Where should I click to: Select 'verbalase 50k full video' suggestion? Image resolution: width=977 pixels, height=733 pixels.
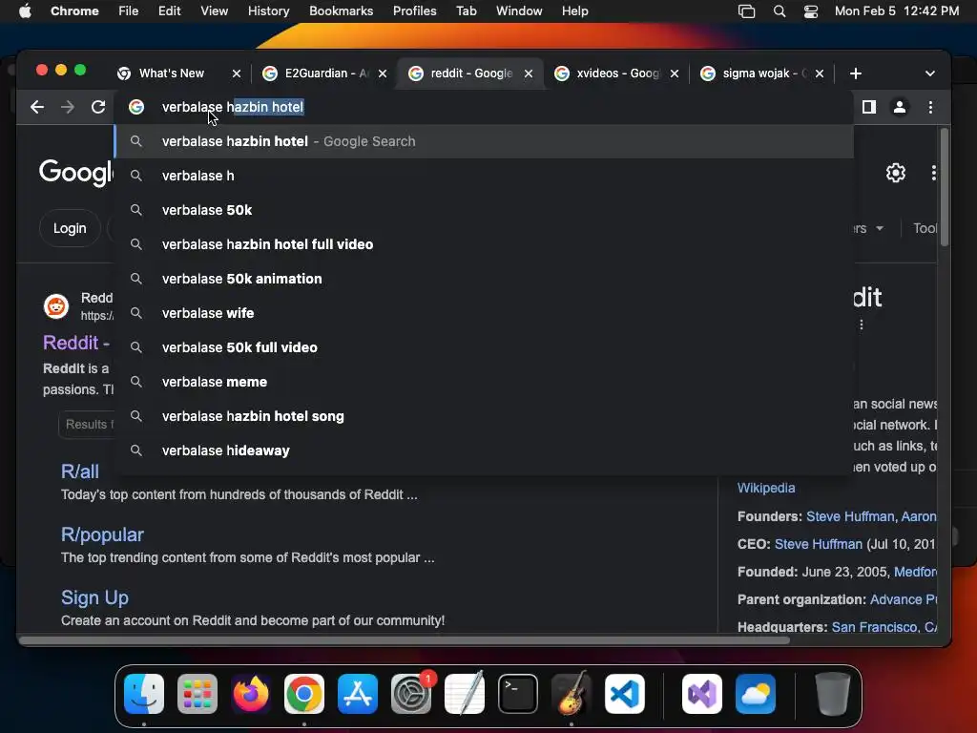tap(484, 347)
